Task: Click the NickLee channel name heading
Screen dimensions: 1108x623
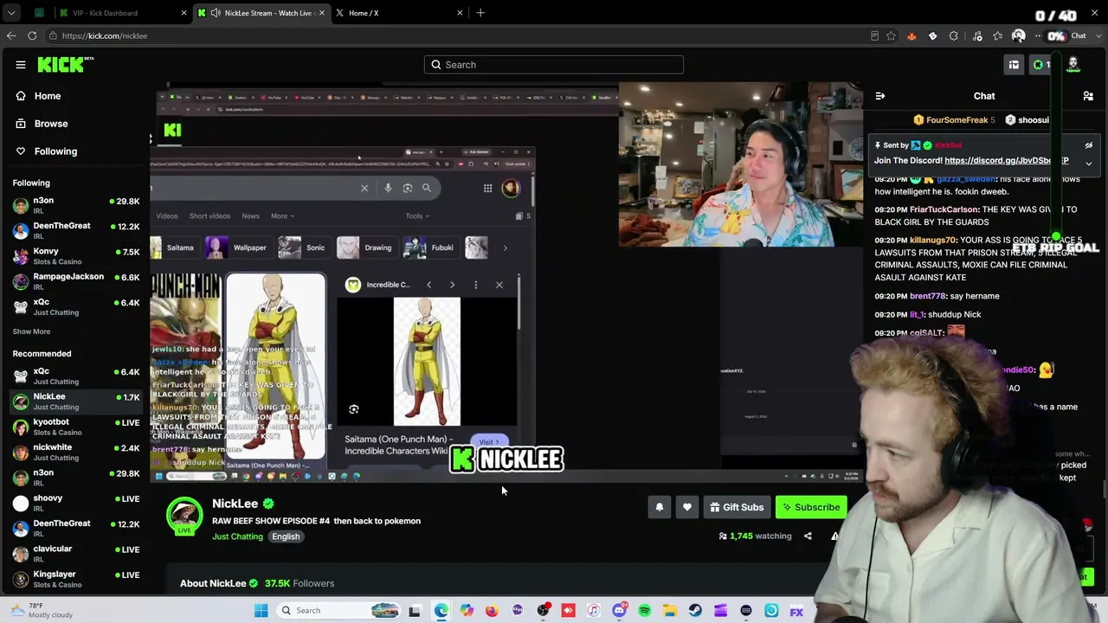Action: pos(235,504)
